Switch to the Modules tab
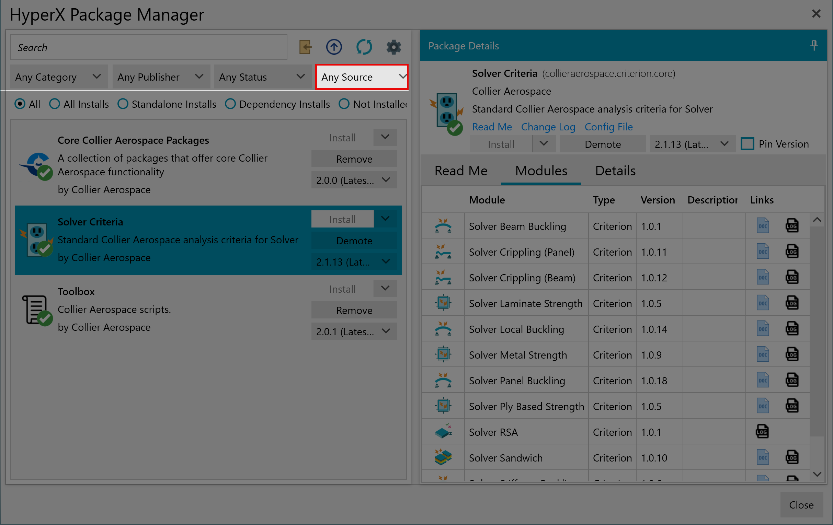The height and width of the screenshot is (525, 833). (541, 171)
